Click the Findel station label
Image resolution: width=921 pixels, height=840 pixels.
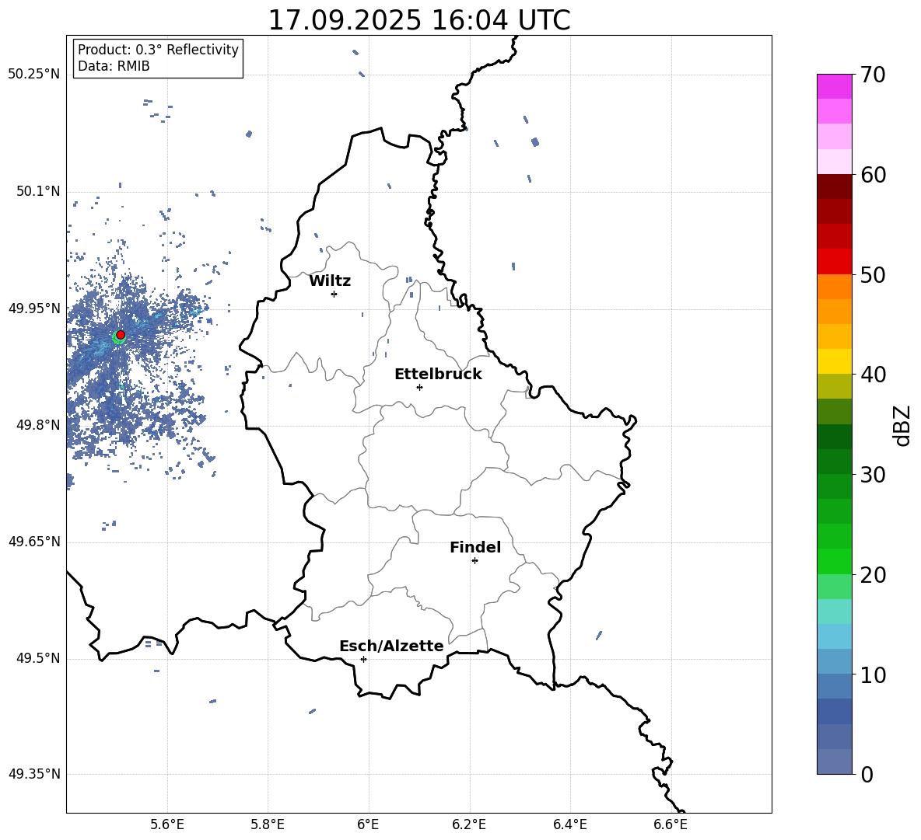tap(475, 547)
